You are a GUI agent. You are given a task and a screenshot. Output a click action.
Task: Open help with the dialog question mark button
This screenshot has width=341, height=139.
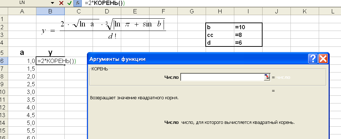click(x=313, y=59)
